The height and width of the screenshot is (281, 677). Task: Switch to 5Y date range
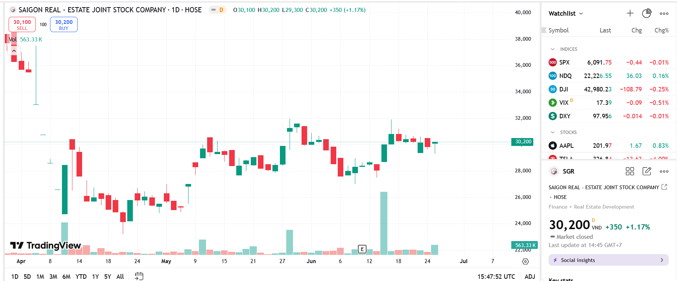point(107,277)
